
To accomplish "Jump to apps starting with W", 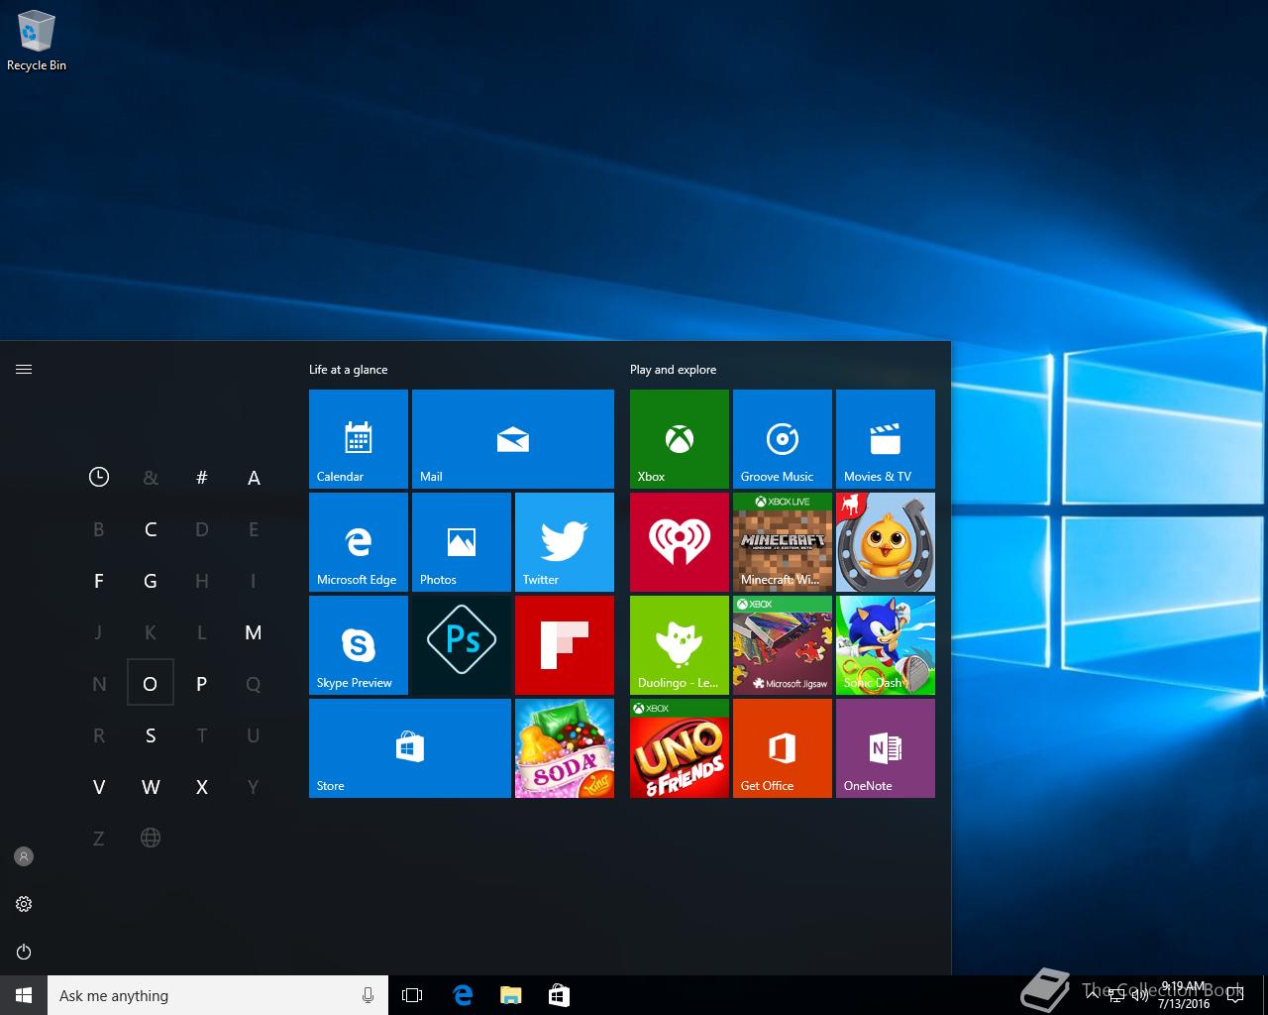I will (151, 786).
